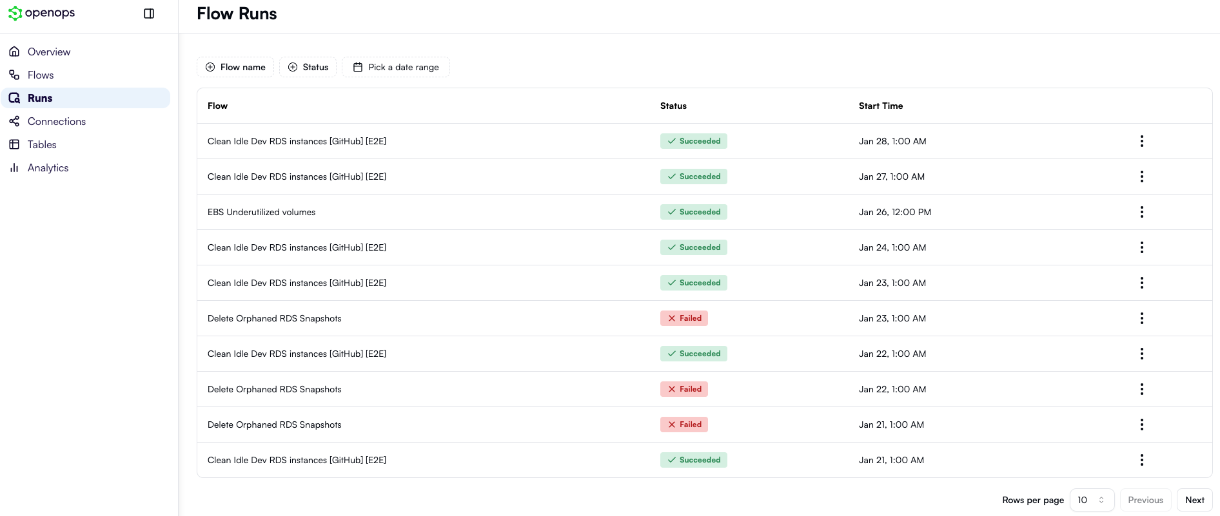This screenshot has height=516, width=1220.
Task: Click the start time Jan 27, 1:00 AM
Action: [x=892, y=177]
